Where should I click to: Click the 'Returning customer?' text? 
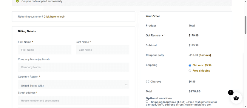coord(30,16)
